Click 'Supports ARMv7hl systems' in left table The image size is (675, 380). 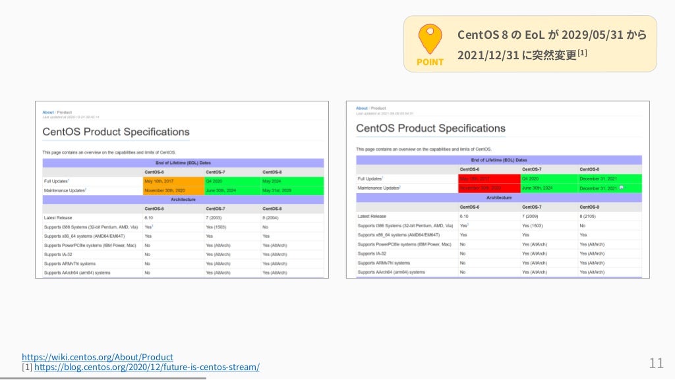pos(69,263)
